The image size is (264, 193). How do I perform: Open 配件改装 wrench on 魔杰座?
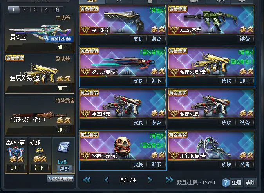(x=59, y=39)
